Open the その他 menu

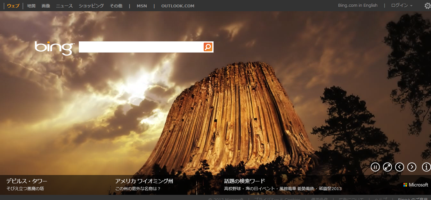116,6
